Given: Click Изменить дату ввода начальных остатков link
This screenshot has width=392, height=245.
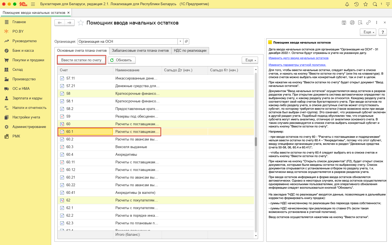Looking at the screenshot, I should [x=298, y=58].
